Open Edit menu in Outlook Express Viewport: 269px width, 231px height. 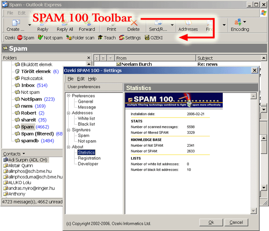22,13
